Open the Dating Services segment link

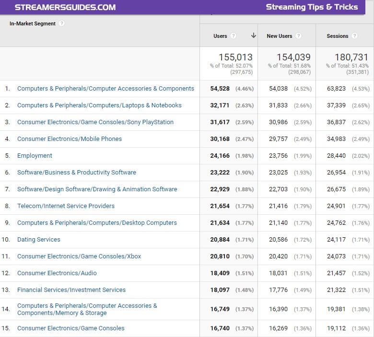[x=39, y=240]
